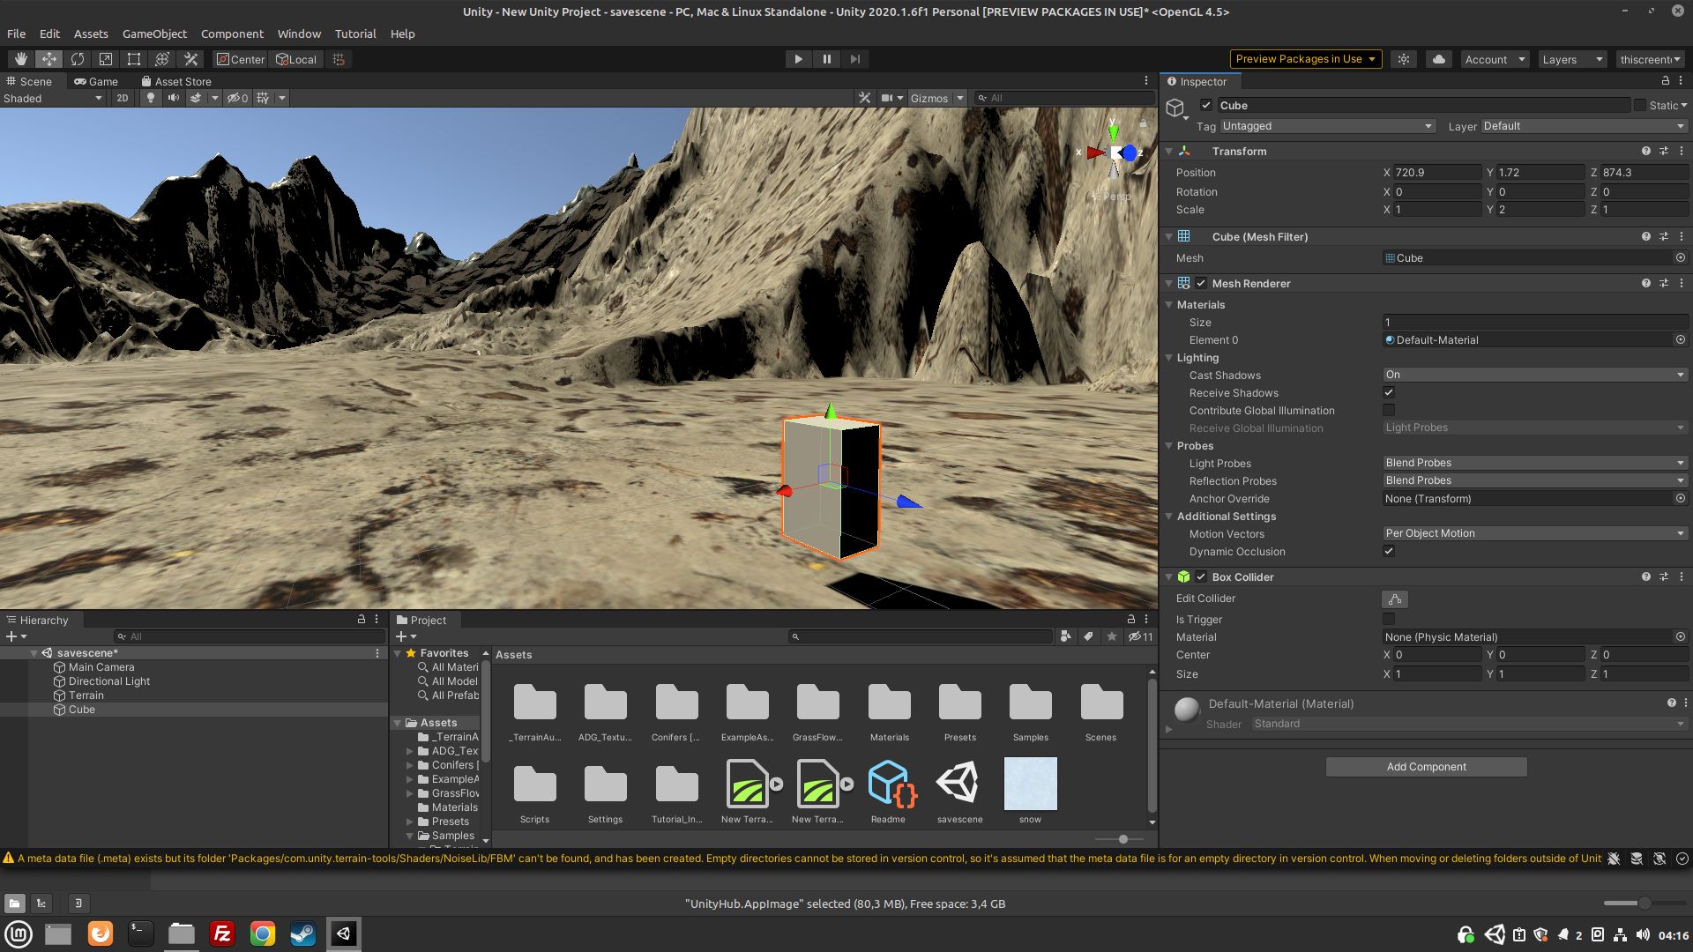This screenshot has width=1693, height=952.
Task: Open collab services sun icon
Action: click(x=1404, y=59)
